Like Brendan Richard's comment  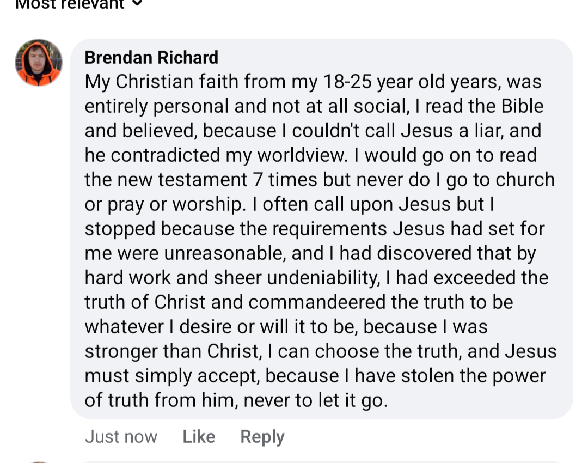coord(199,437)
